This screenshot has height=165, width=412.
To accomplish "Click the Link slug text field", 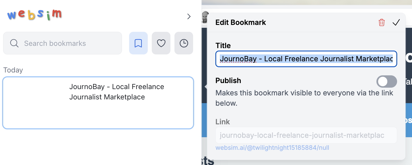I will coord(306,135).
